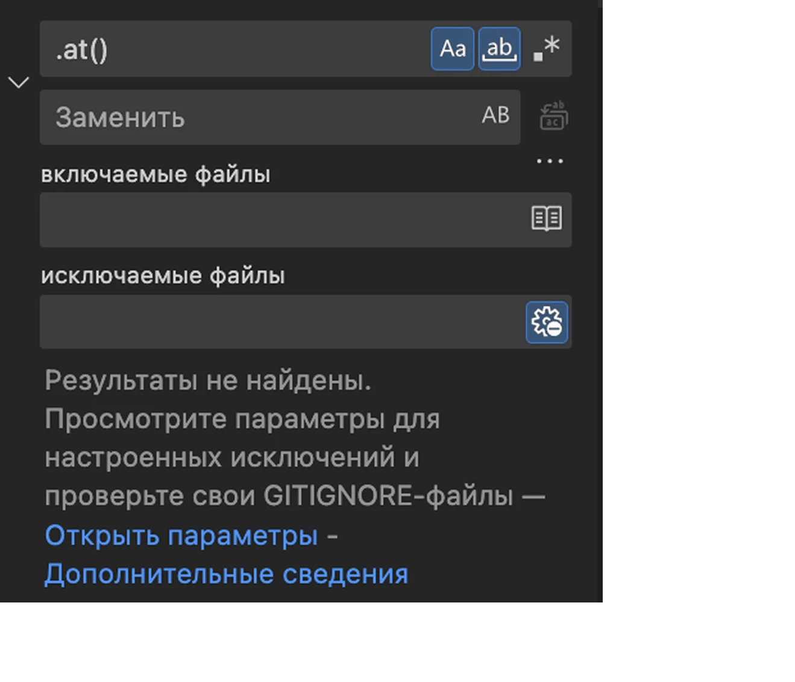Click the 'Результаты не найдены.' message text
The image size is (795, 682).
tap(208, 380)
